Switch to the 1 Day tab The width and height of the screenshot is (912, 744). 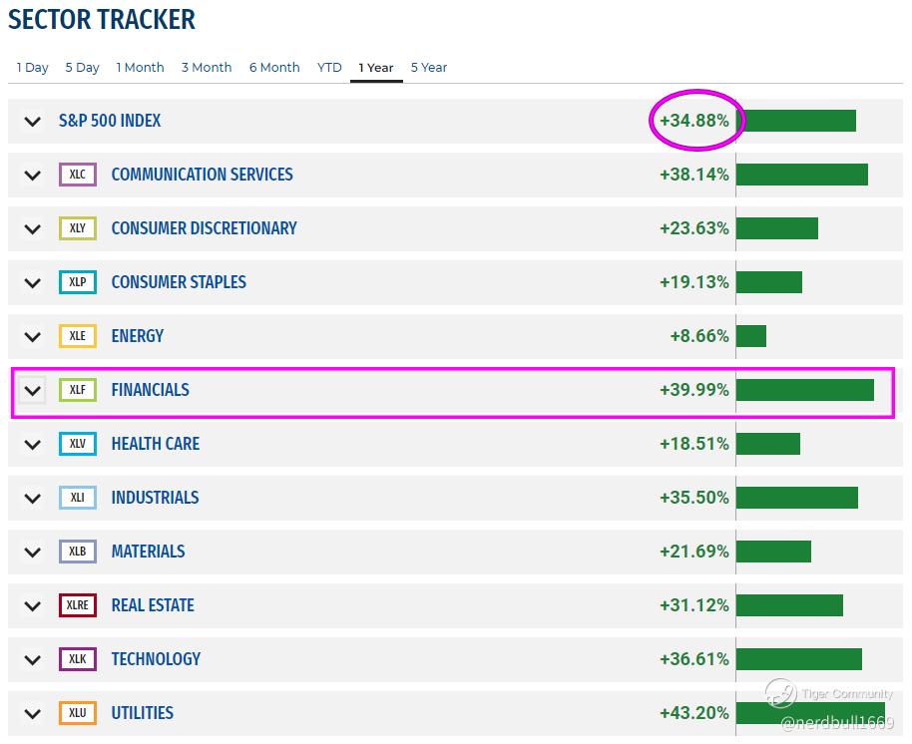tap(33, 68)
